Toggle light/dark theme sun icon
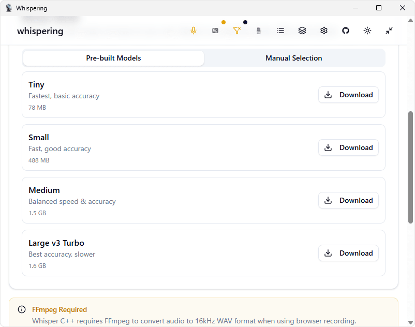Image resolution: width=415 pixels, height=327 pixels. point(367,31)
